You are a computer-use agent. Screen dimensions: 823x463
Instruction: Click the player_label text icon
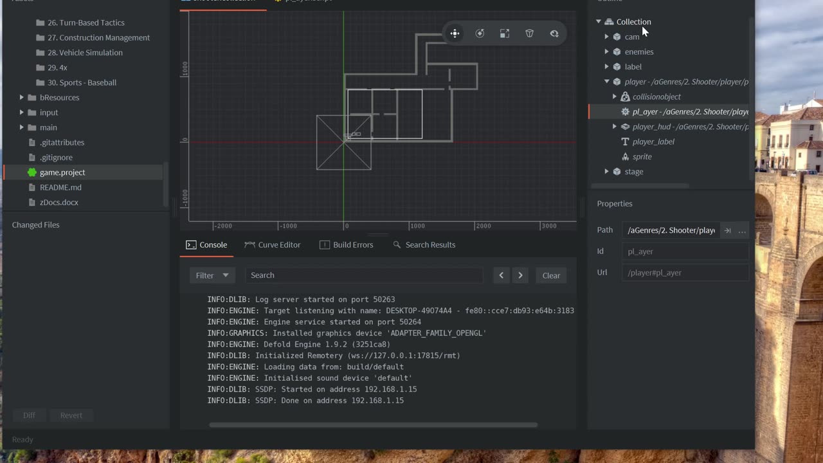[x=625, y=141]
